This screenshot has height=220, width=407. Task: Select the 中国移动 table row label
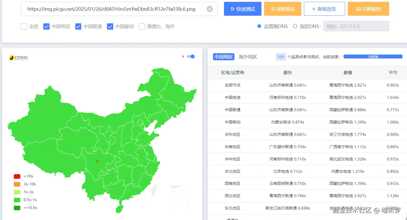click(x=233, y=122)
